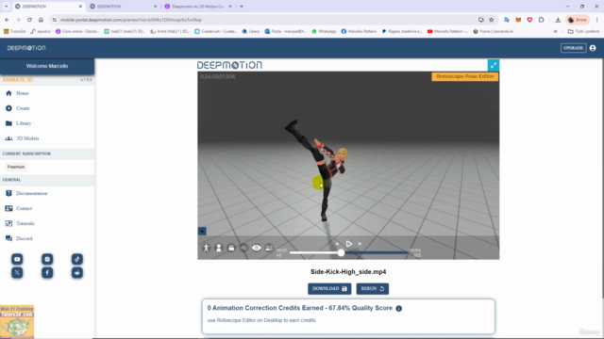Open Google Translate extension icon

[x=507, y=20]
